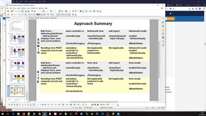Click the New document icon in toolbar
This screenshot has height=116, width=206.
pyautogui.click(x=8, y=11)
